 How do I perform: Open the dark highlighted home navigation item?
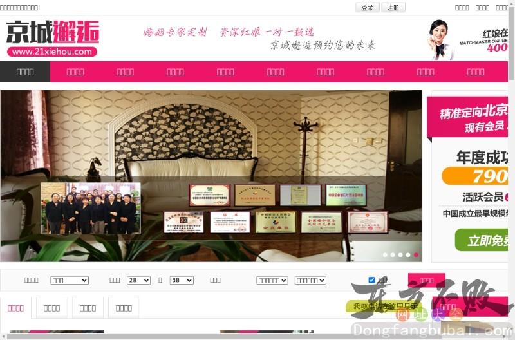click(x=25, y=72)
